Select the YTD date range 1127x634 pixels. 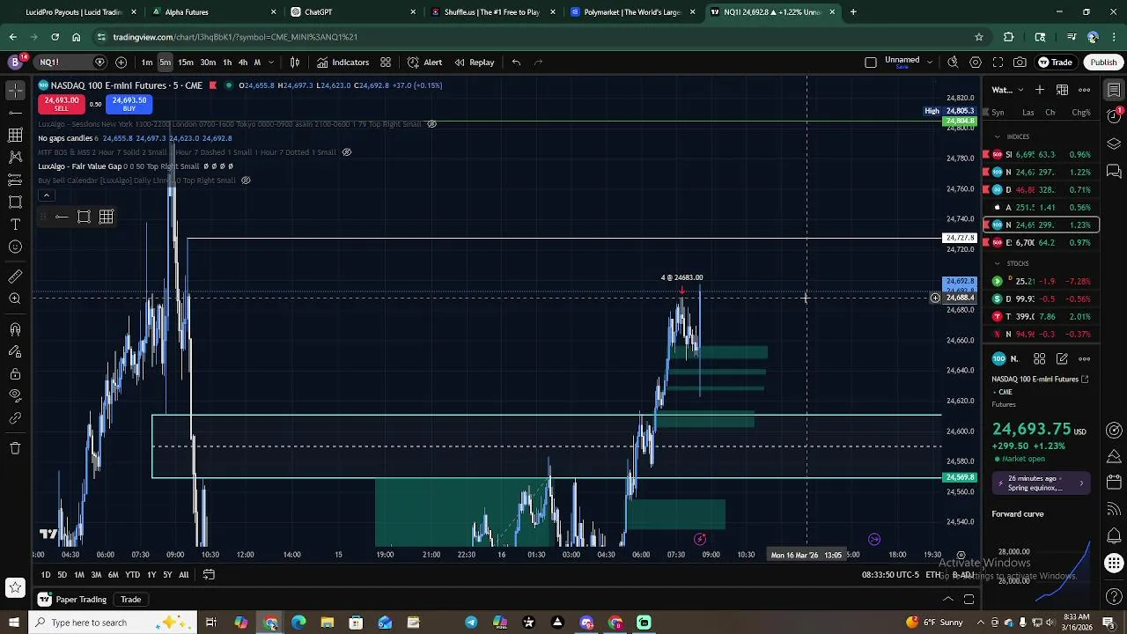[132, 575]
